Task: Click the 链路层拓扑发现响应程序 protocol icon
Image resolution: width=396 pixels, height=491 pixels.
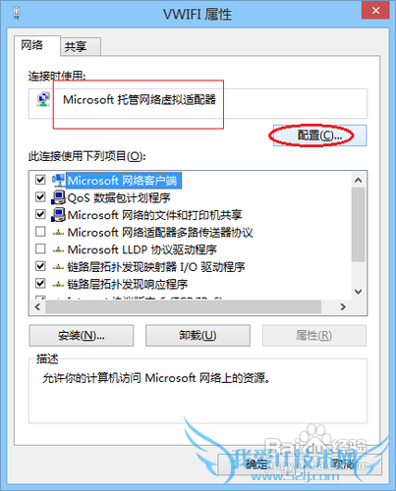Action: tap(58, 285)
